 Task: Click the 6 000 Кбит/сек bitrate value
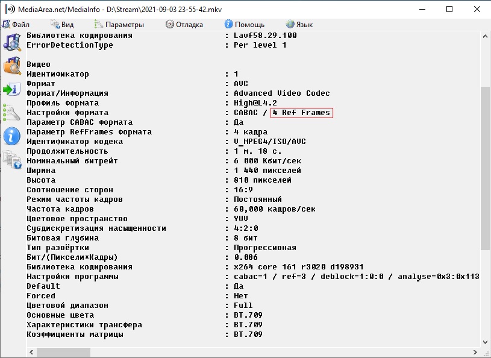tap(267, 161)
